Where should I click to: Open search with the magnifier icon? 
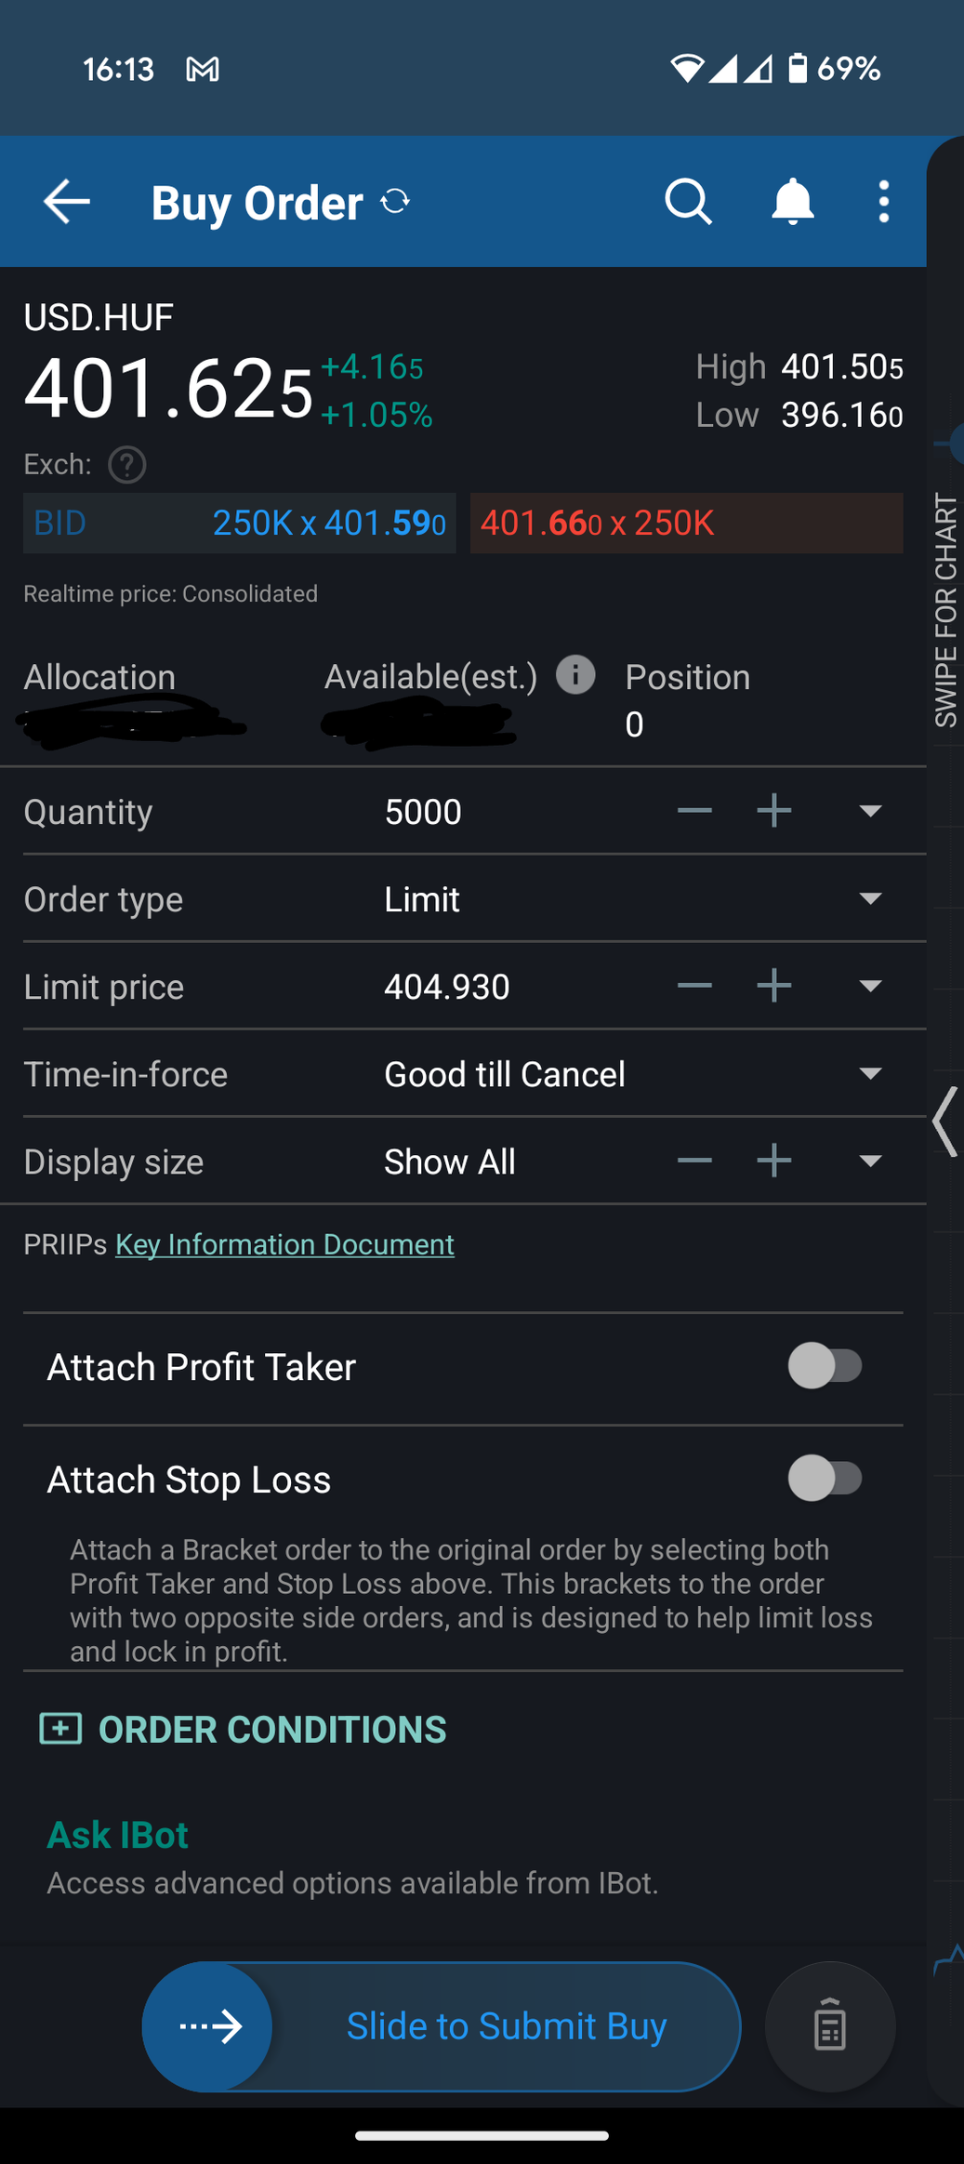[x=688, y=202]
